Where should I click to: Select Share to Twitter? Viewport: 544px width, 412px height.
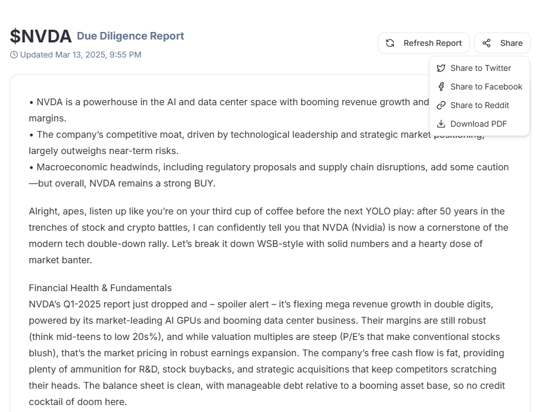pyautogui.click(x=479, y=68)
